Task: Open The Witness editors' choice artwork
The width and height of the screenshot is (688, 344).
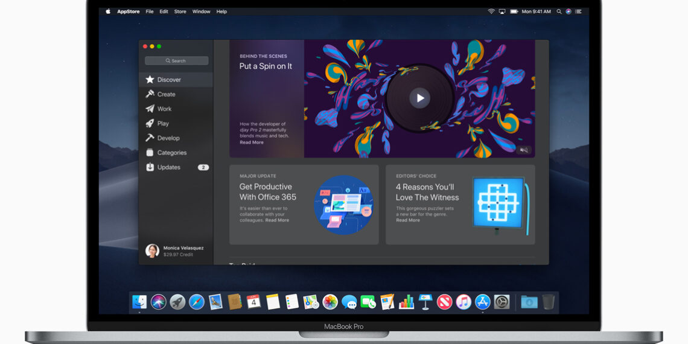Action: (499, 204)
